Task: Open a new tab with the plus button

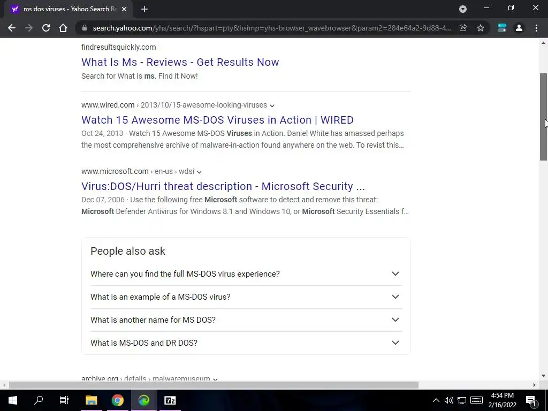Action: click(x=144, y=9)
